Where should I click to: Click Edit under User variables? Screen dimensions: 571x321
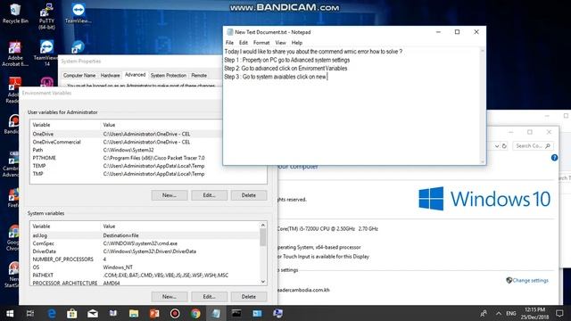tap(209, 195)
